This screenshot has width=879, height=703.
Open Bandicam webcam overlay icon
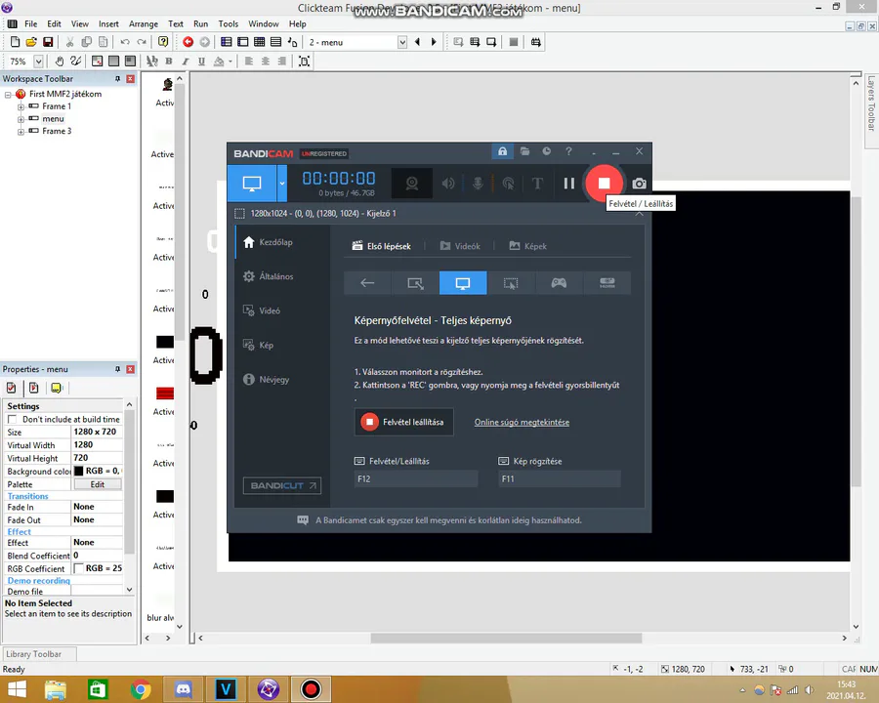412,184
